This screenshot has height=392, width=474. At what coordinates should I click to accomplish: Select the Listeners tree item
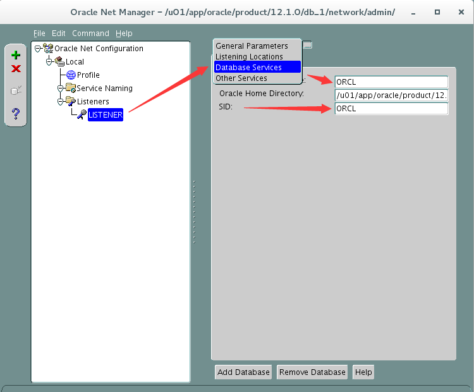point(93,102)
